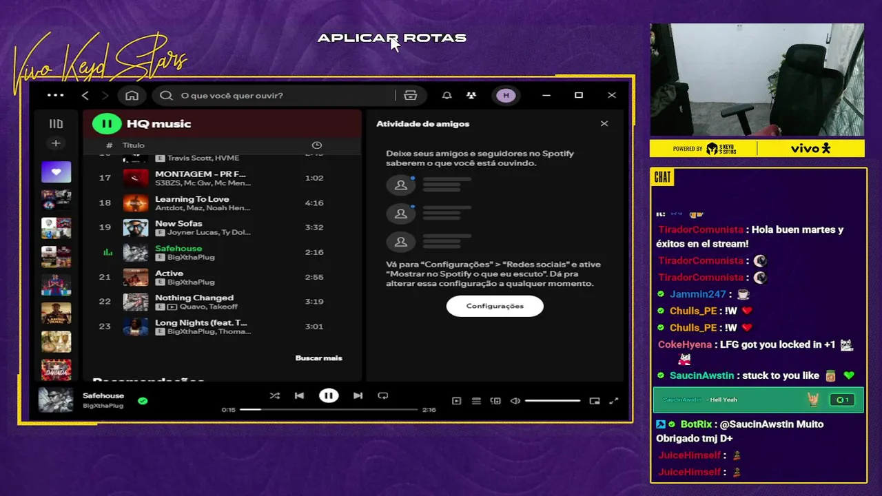Image resolution: width=882 pixels, height=496 pixels.
Task: Select the playing track 'Safehouse' in list
Action: [222, 252]
